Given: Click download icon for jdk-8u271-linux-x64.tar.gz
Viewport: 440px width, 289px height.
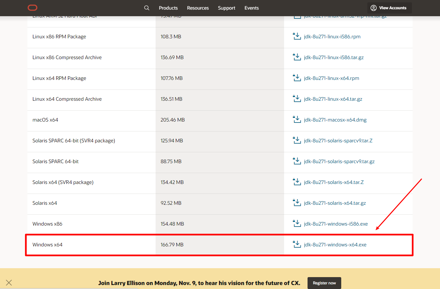Looking at the screenshot, I should (297, 99).
